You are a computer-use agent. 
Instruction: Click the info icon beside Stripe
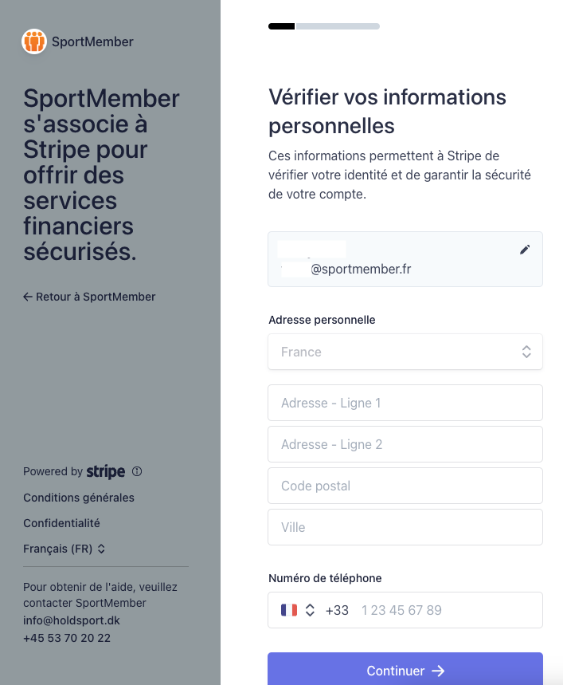click(137, 471)
